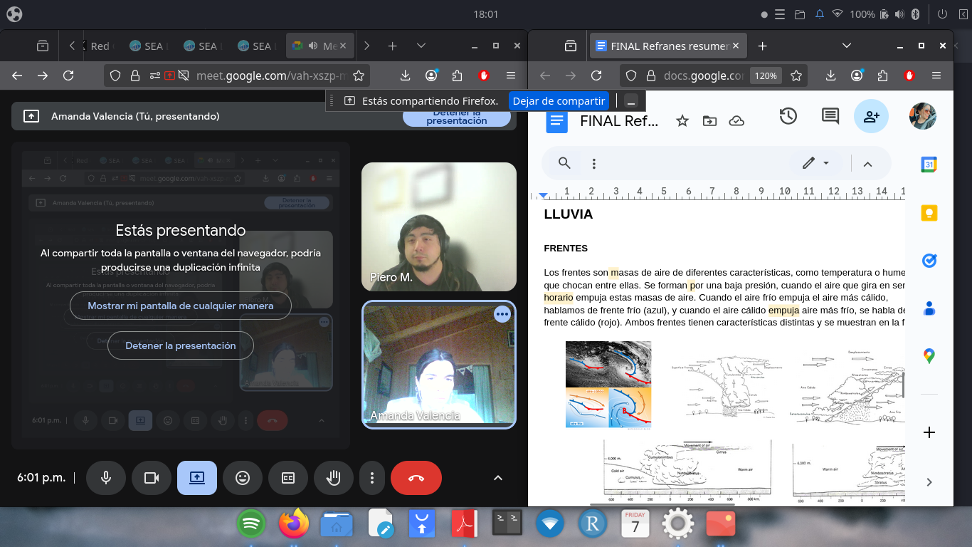Open Google Calendar in Docs side panel

929,165
